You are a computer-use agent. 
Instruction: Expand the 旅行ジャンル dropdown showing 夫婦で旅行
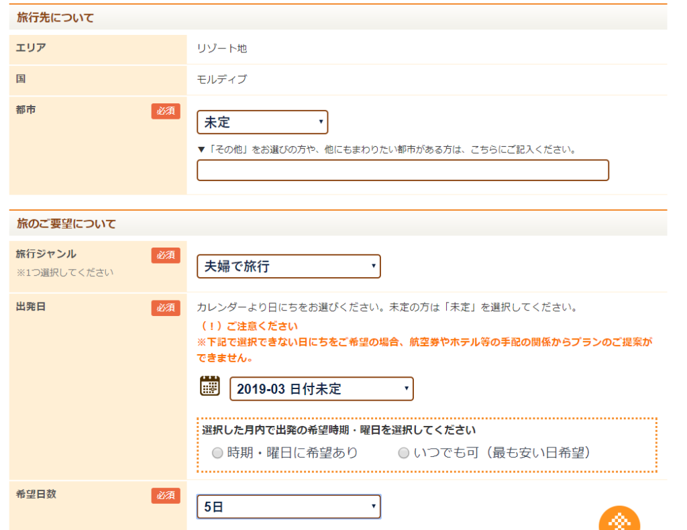pos(288,266)
